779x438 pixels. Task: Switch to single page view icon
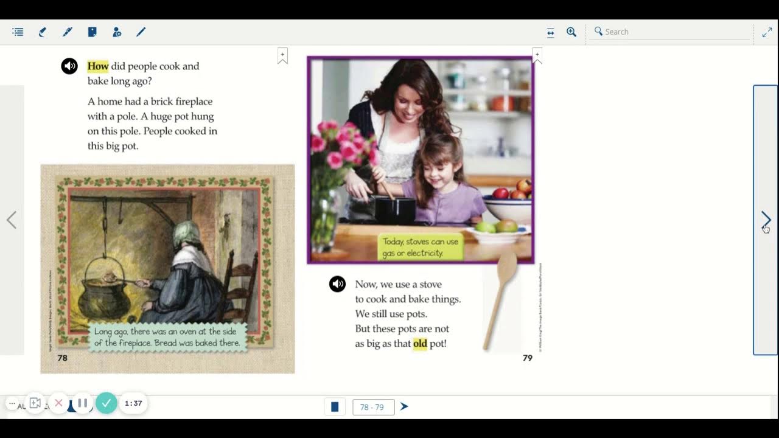click(335, 407)
